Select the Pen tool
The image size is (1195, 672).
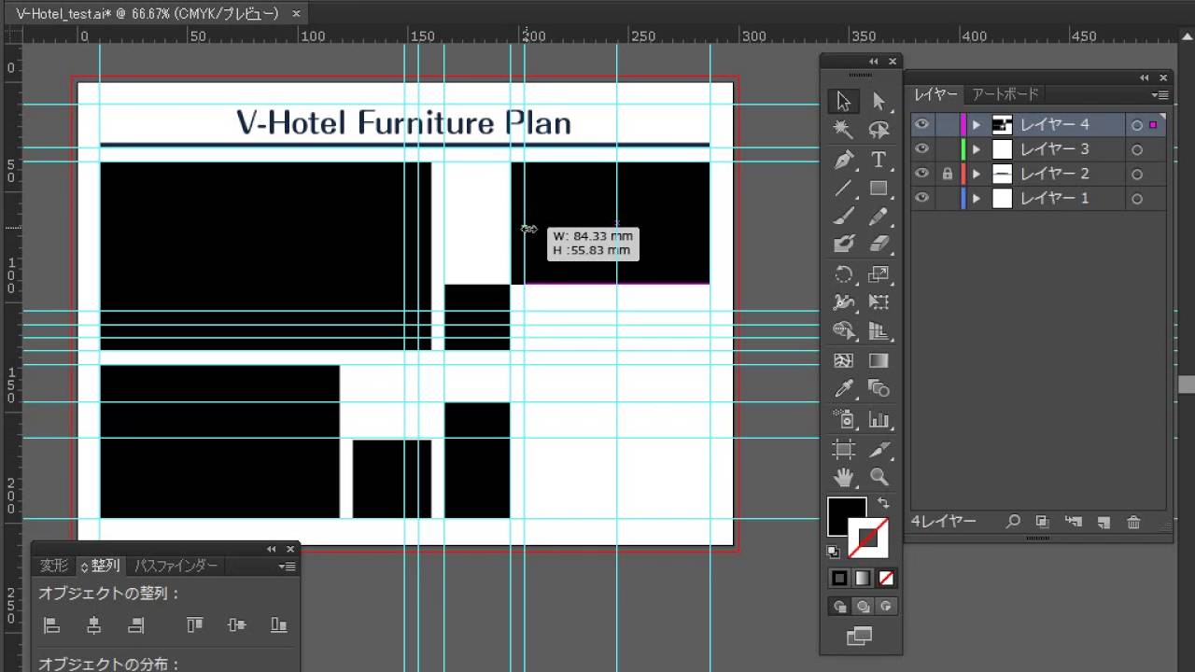point(843,159)
